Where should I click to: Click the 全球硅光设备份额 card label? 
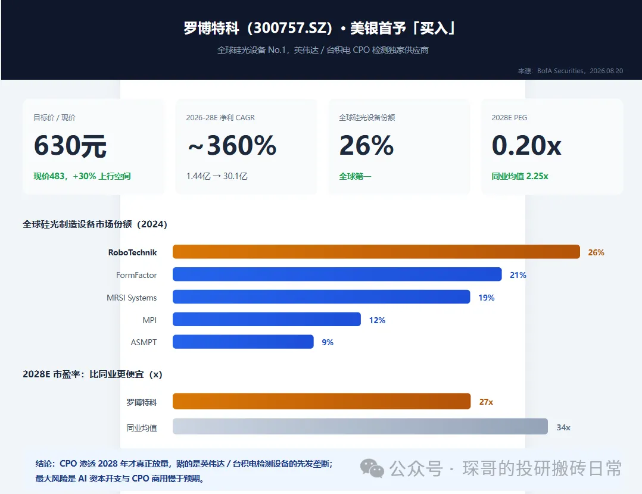click(367, 117)
